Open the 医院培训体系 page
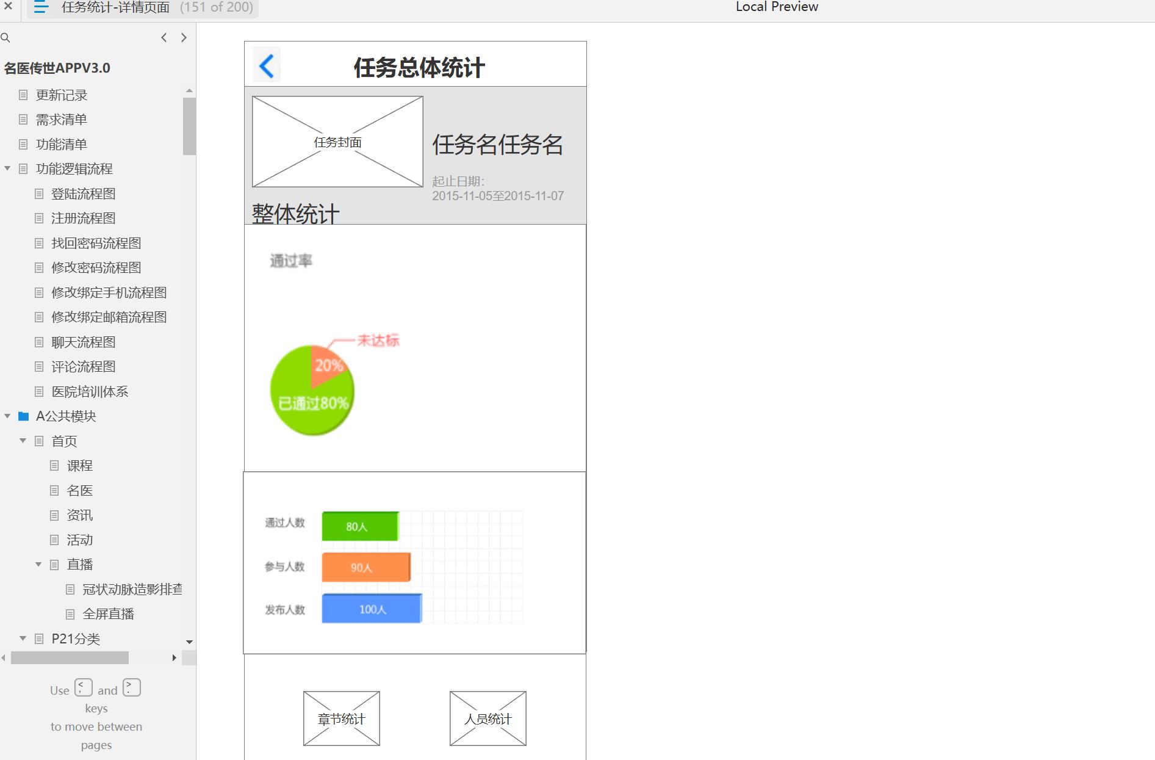The width and height of the screenshot is (1155, 760). (x=90, y=391)
